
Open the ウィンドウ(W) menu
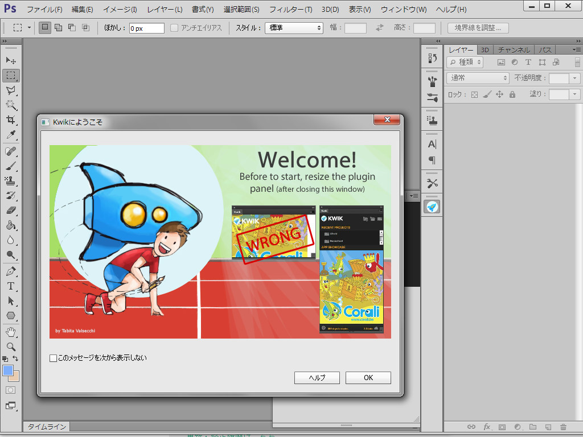pyautogui.click(x=404, y=9)
